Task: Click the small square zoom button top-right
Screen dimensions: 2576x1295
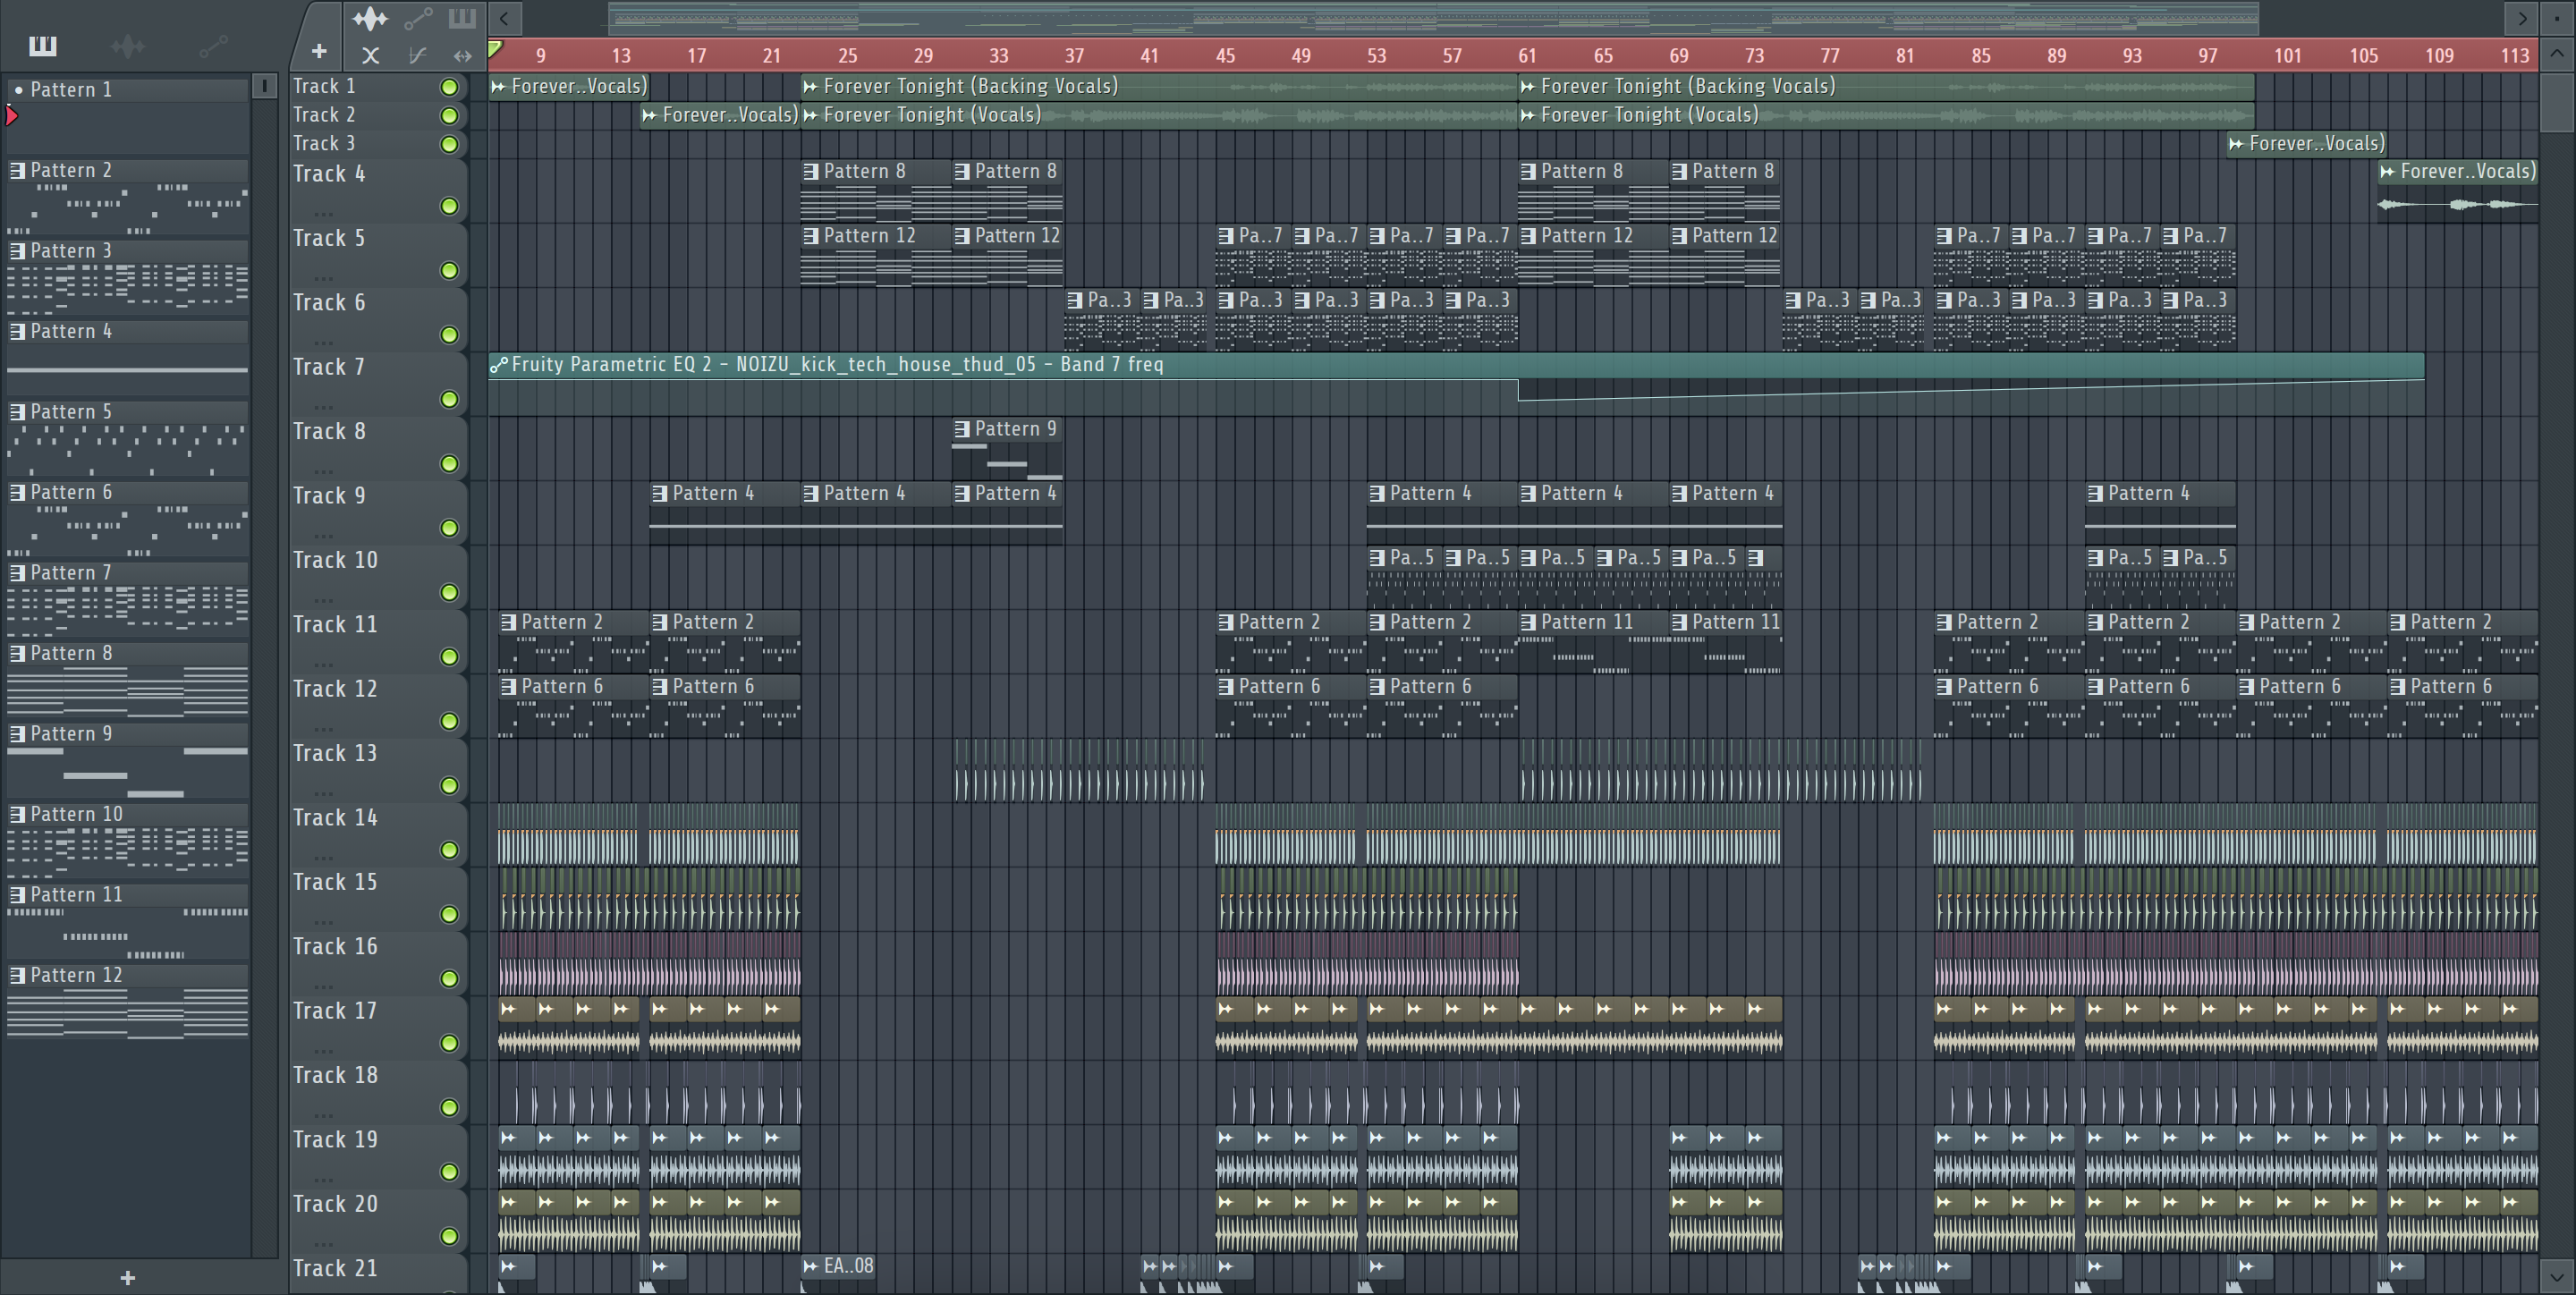Action: click(2557, 18)
